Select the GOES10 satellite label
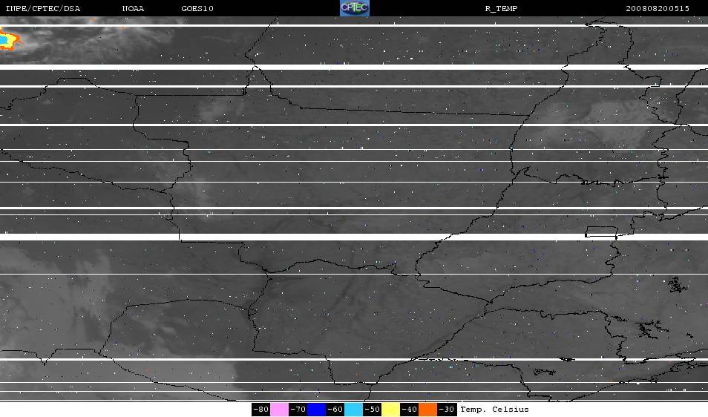708x417 pixels. [x=197, y=9]
